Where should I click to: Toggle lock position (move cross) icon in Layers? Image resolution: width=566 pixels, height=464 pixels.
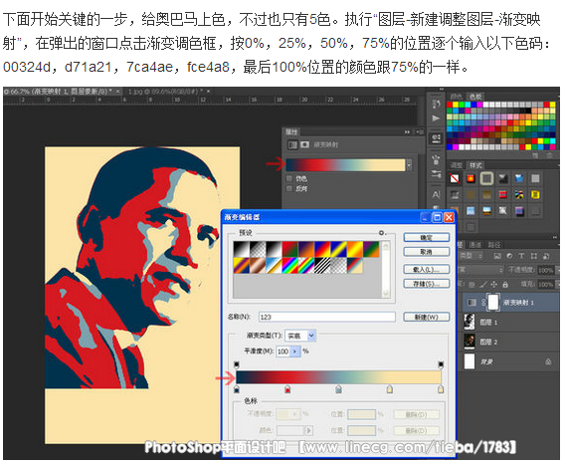[494, 285]
